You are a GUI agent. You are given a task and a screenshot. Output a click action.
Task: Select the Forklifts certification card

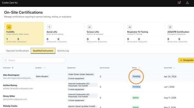click(x=24, y=33)
